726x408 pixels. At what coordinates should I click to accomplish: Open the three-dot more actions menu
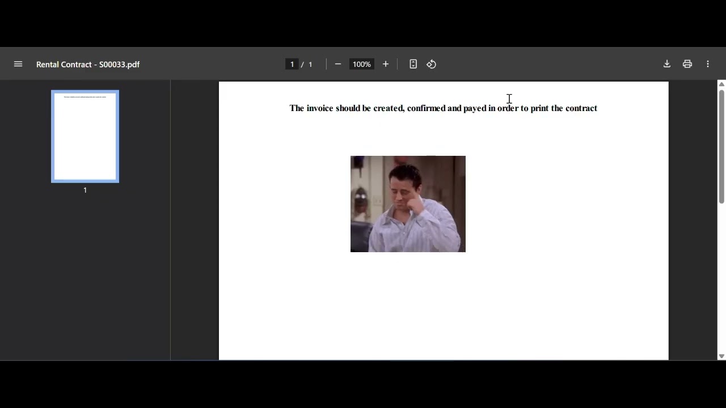click(708, 64)
